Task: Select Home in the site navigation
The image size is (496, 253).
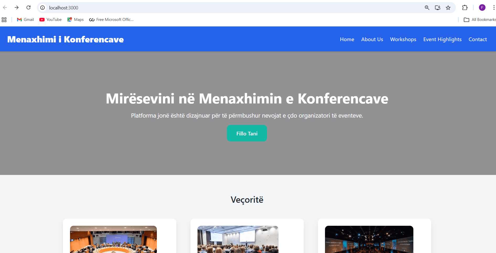Action: tap(347, 39)
